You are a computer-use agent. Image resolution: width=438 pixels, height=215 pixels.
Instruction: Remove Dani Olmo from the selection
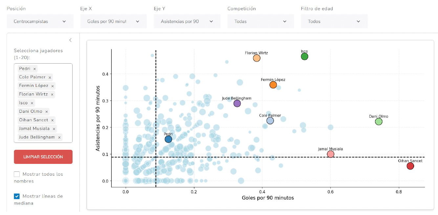(x=47, y=111)
